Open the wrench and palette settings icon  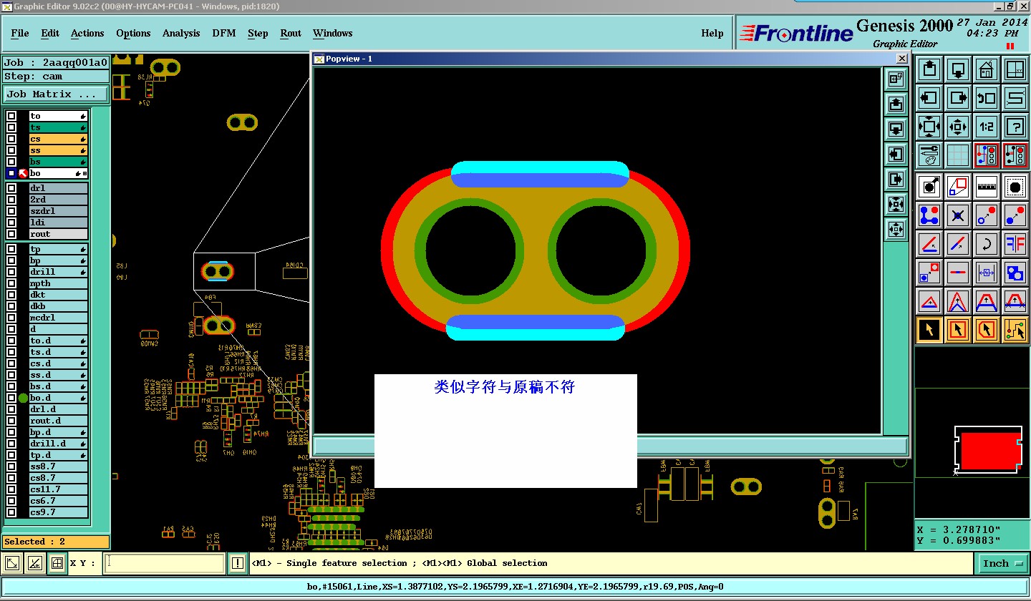(x=929, y=155)
